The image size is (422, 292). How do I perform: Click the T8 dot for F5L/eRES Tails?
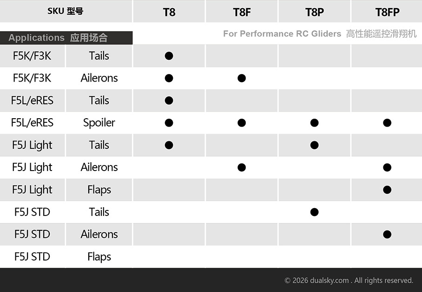[169, 101]
